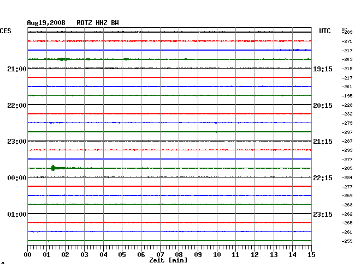Viewport: 355px width, 269px height.
Task: Select the 21:00 local time label
Action: click(17, 69)
